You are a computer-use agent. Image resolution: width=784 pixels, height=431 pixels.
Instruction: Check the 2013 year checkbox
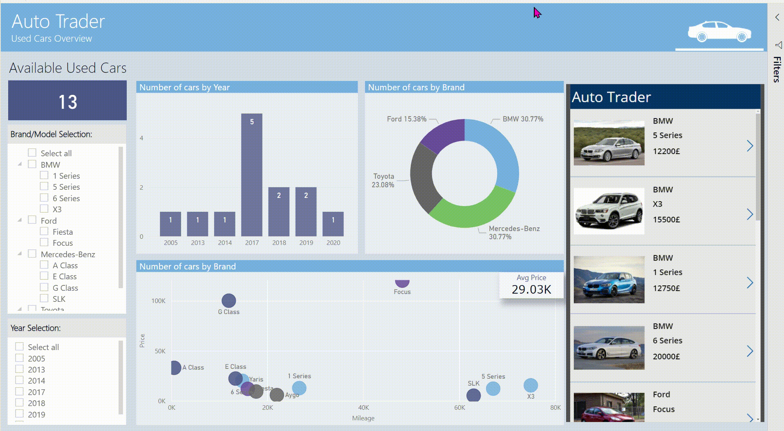point(19,369)
